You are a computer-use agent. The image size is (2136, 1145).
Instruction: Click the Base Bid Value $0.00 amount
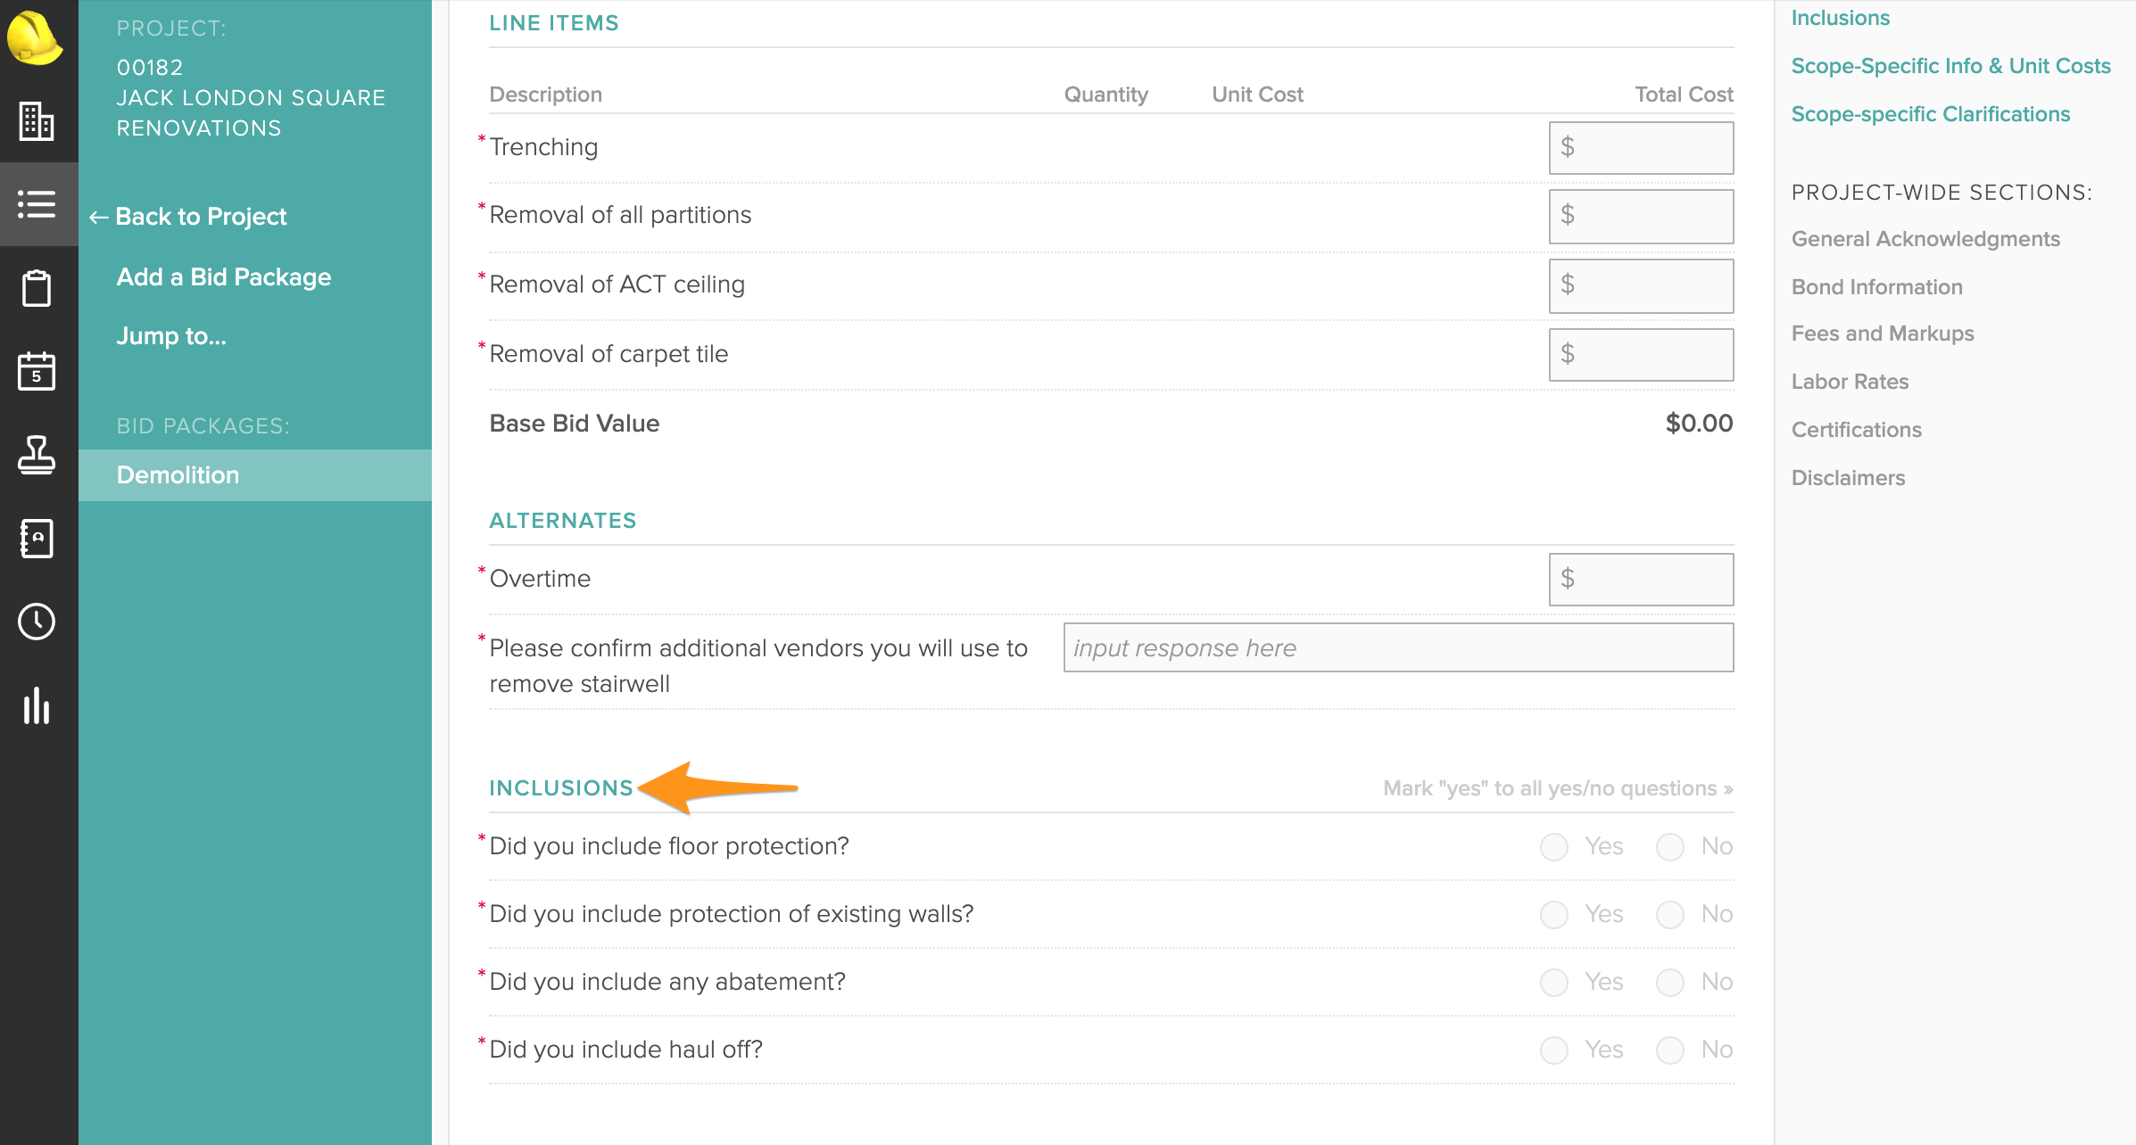click(x=1699, y=424)
